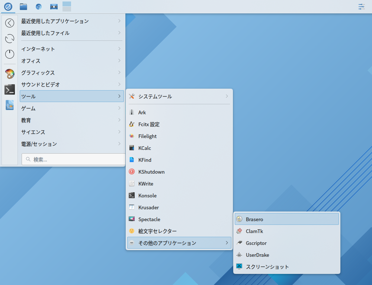The width and height of the screenshot is (372, 285).
Task: Open the 最近使用したアプリケーション category
Action: 72,21
